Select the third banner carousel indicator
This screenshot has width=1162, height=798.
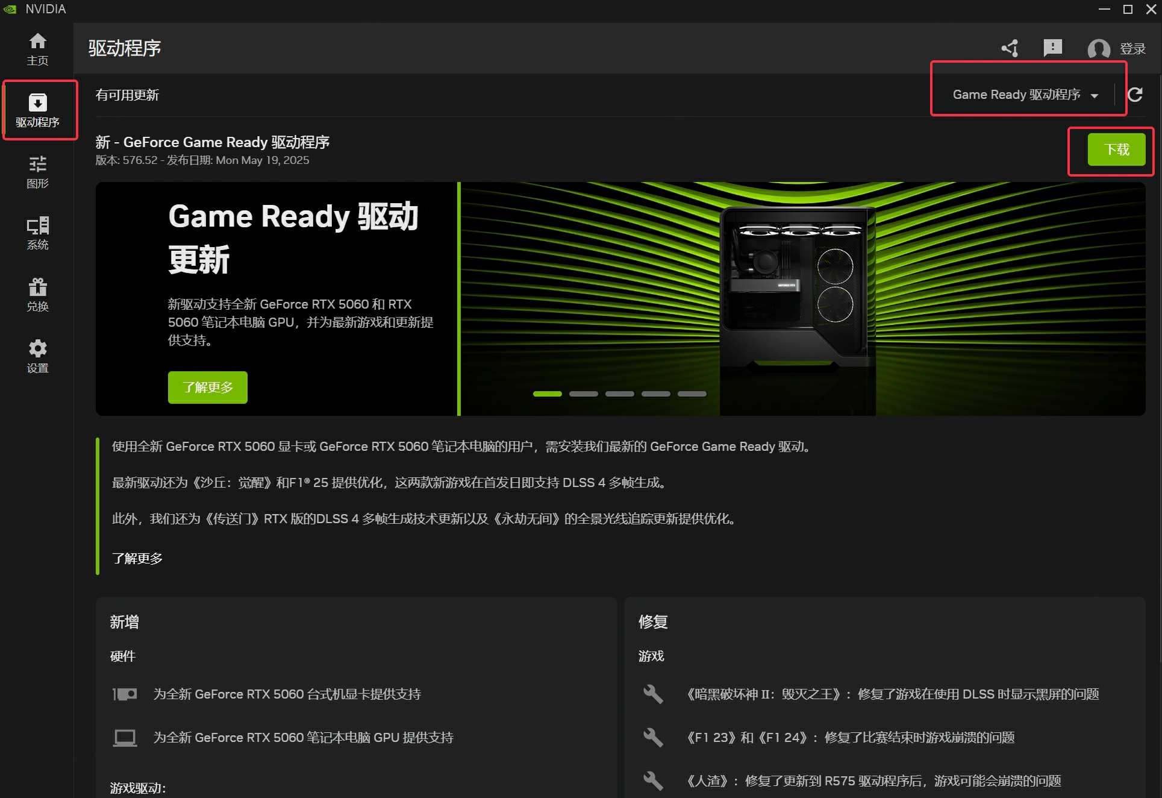tap(619, 394)
